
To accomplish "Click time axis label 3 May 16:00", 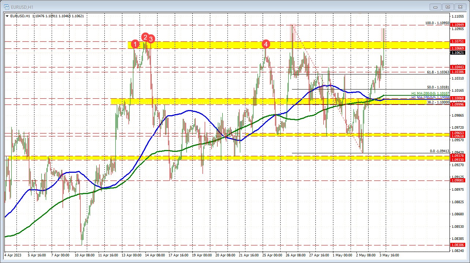I will (x=389, y=255).
